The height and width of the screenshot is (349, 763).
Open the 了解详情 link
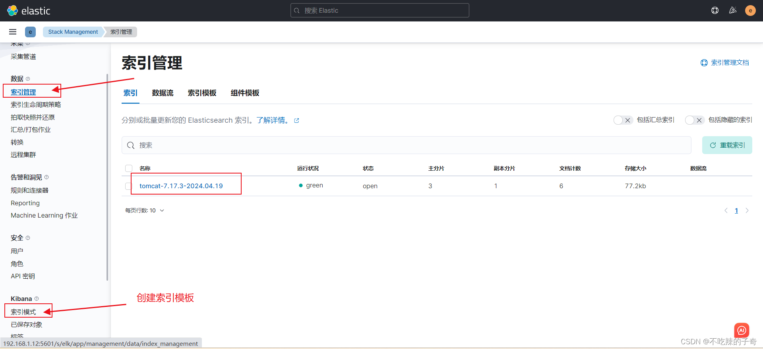click(273, 120)
